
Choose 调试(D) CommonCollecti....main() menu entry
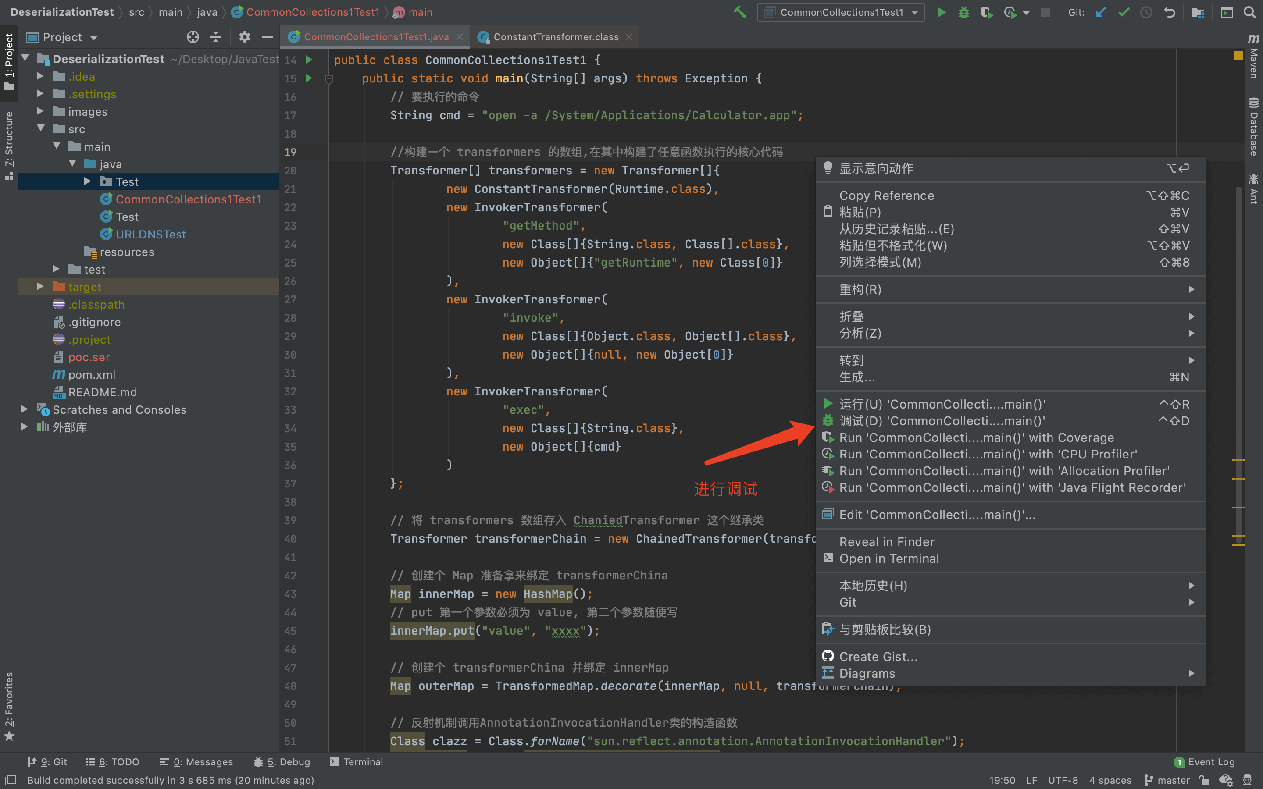1010,421
